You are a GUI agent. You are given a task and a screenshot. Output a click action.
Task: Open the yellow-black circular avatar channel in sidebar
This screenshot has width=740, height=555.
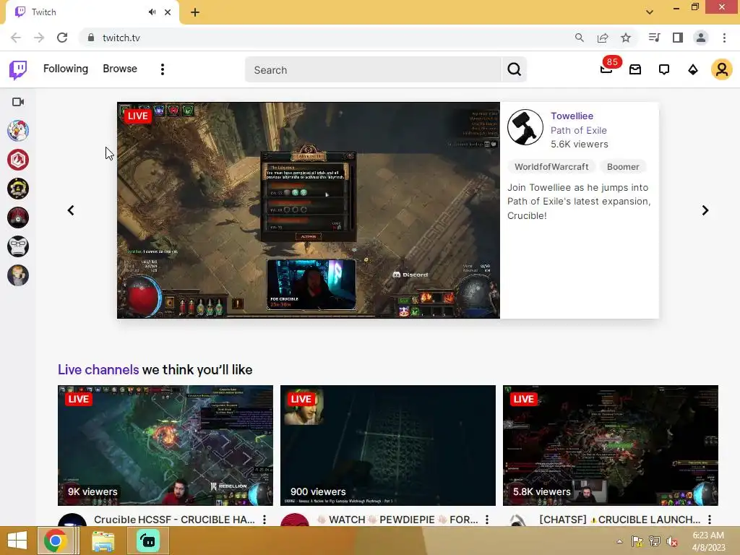18,189
